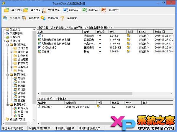Screen dimensions: 177x132
Task: Click 106.24 KB size cell
Action: coord(116,48)
